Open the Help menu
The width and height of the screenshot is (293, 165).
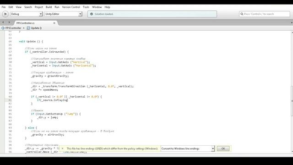[107, 7]
